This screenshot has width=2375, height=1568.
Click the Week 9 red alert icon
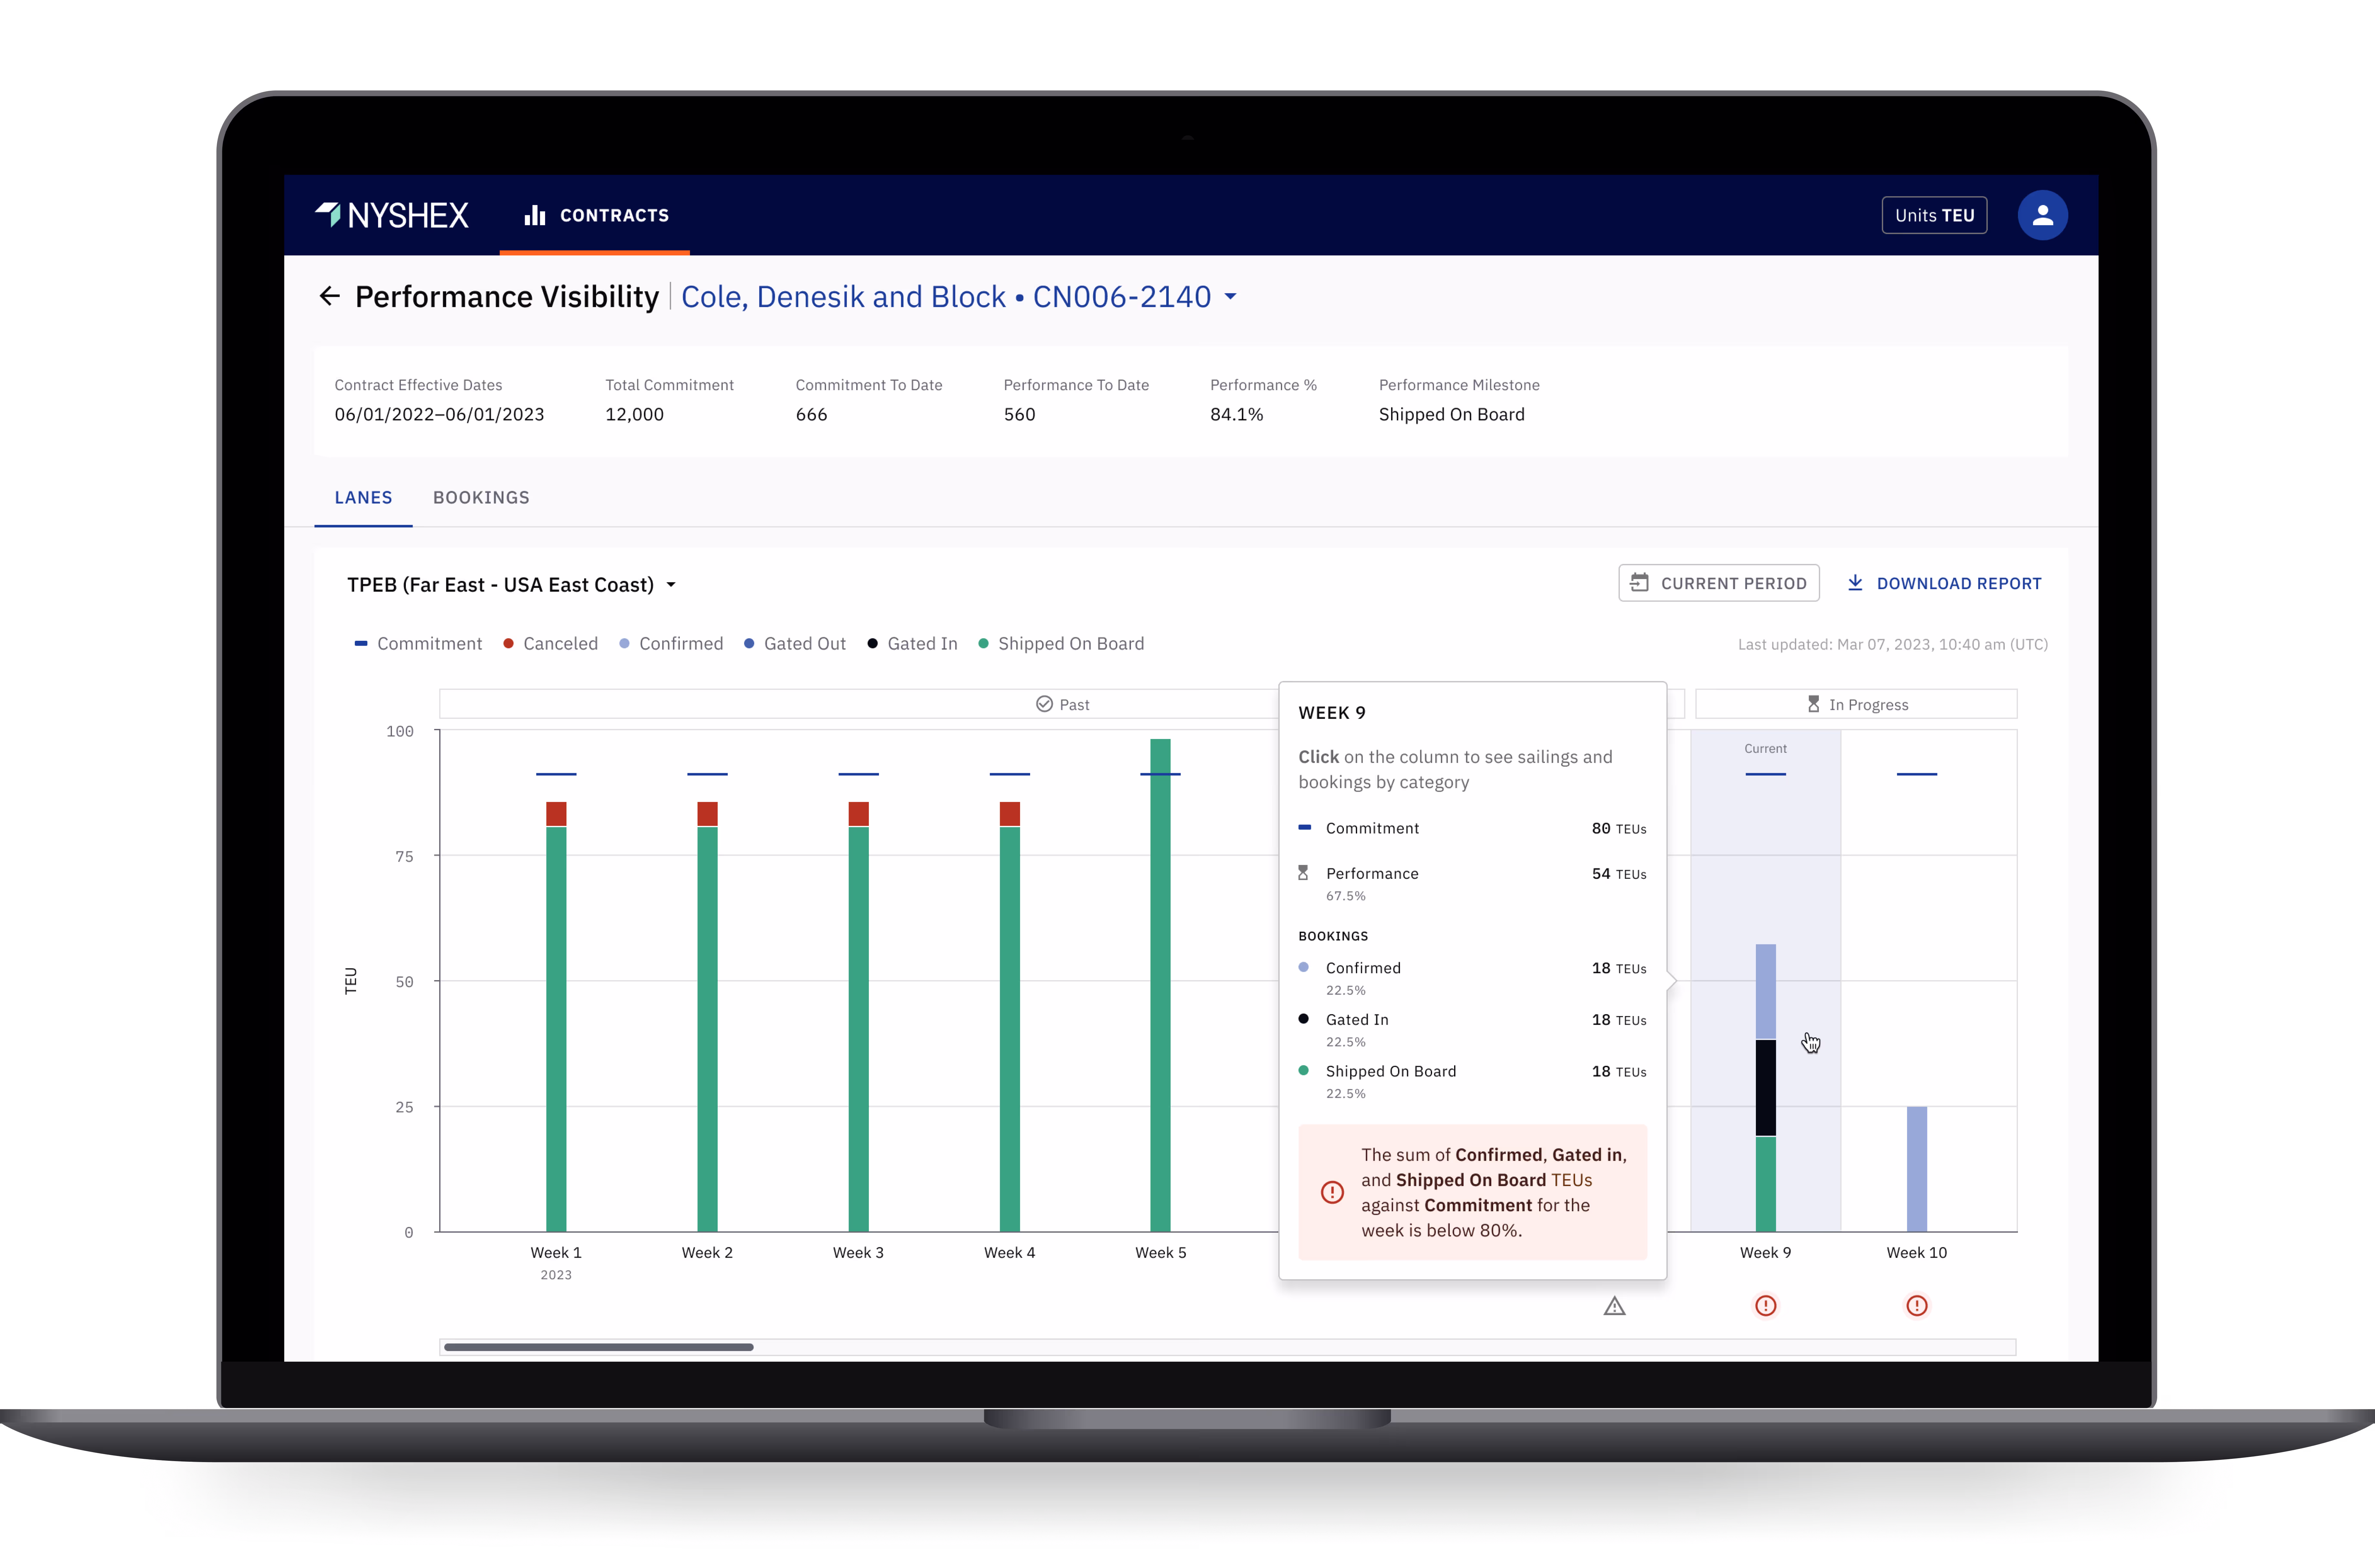1766,1306
